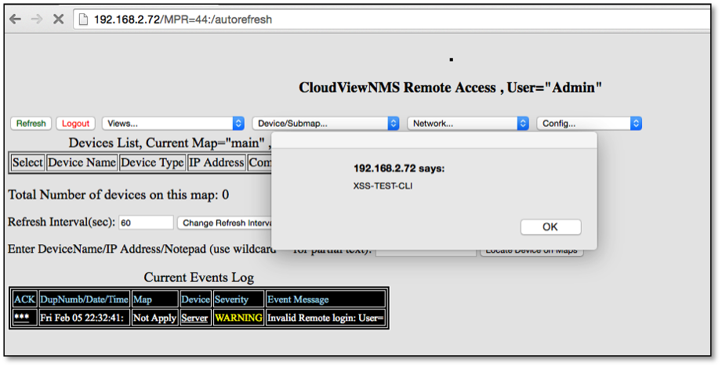722x367 pixels.
Task: Click the browser forward arrow
Action: [x=36, y=19]
